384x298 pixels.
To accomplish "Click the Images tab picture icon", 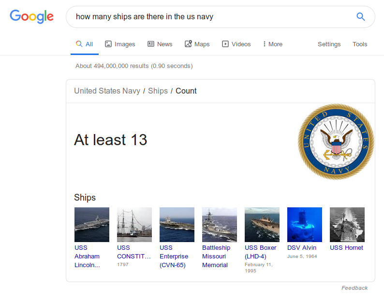I will pyautogui.click(x=108, y=44).
